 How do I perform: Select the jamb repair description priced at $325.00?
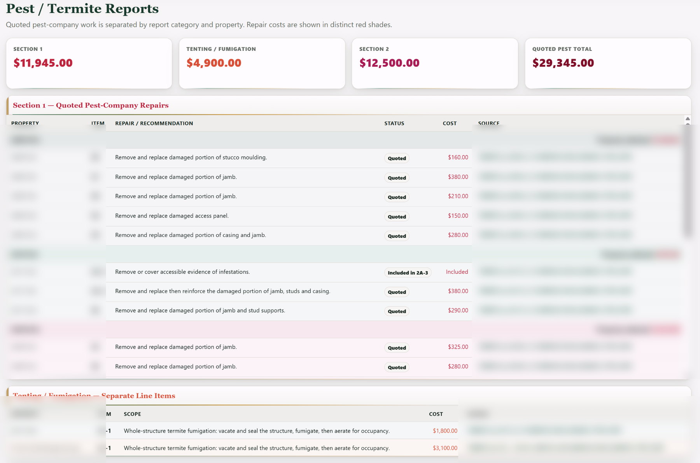point(176,347)
